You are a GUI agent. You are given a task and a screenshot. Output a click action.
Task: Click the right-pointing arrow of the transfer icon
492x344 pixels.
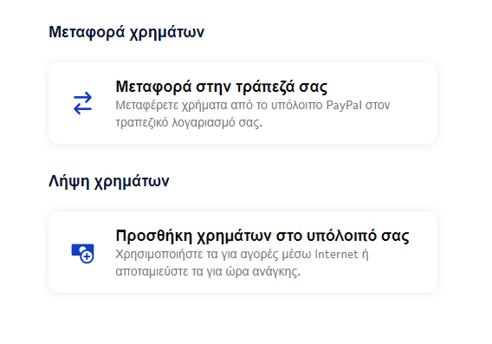click(x=82, y=97)
